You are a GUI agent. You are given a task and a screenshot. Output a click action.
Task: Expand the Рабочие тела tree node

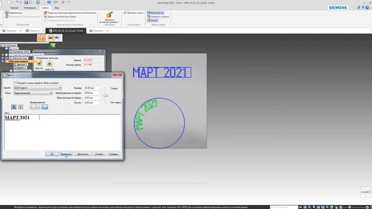click(3, 58)
